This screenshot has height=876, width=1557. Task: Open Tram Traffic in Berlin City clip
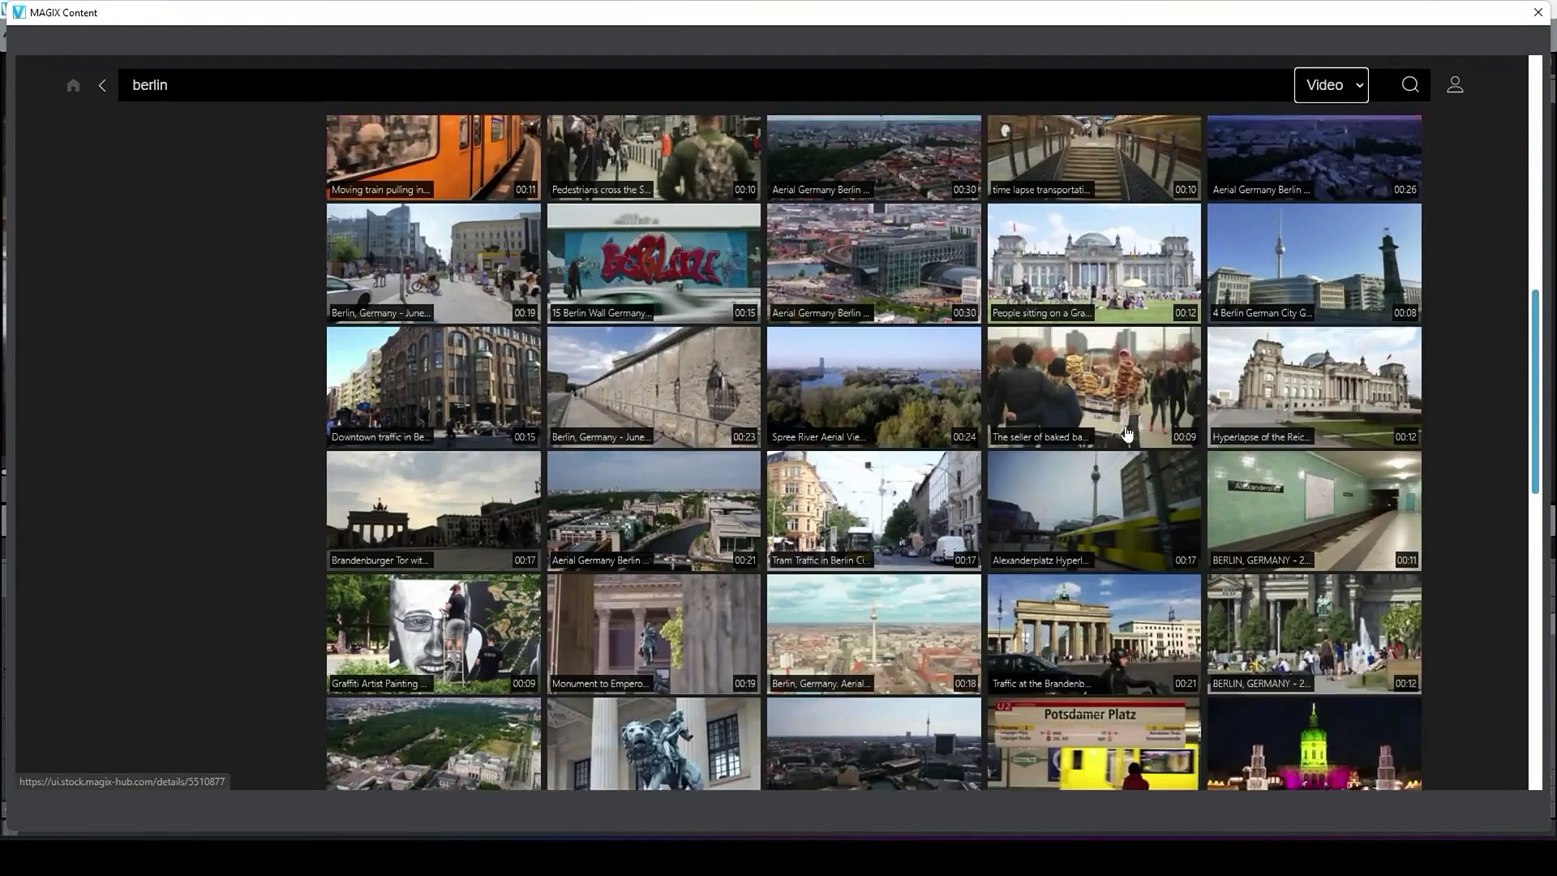click(873, 510)
